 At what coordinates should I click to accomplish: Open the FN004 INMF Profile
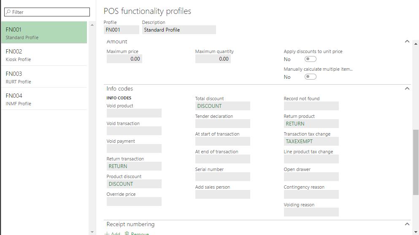[44, 99]
